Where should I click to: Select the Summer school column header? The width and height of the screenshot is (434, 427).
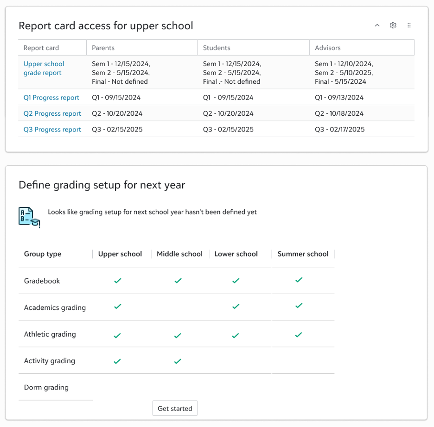tap(303, 254)
